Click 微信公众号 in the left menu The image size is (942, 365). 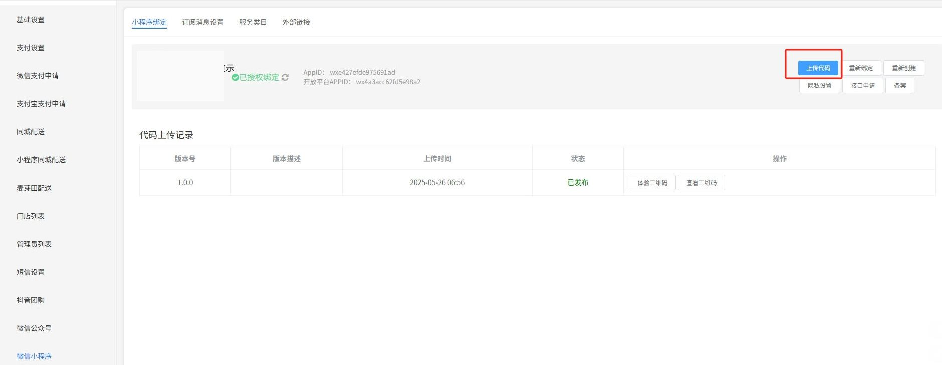pos(34,328)
